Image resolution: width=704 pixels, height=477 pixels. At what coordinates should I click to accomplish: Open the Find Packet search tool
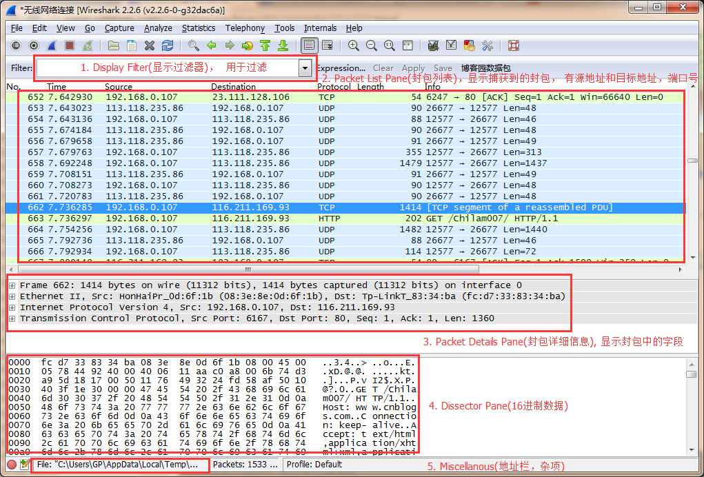(193, 45)
